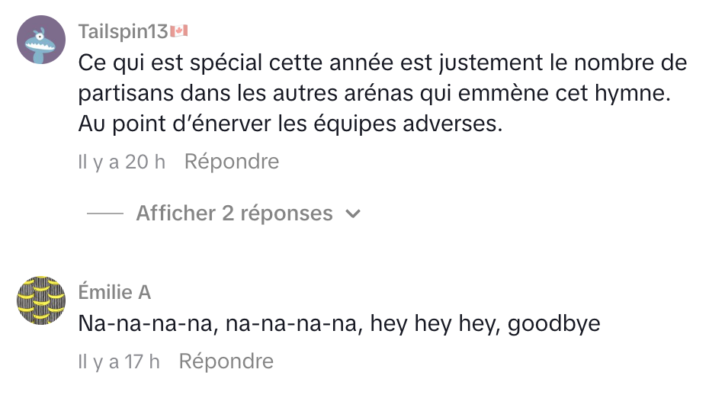Open Émilie A's yellow patterned avatar

[41, 300]
